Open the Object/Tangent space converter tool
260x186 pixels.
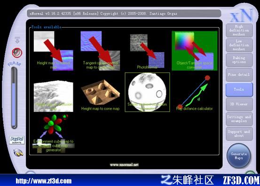pos(195,51)
